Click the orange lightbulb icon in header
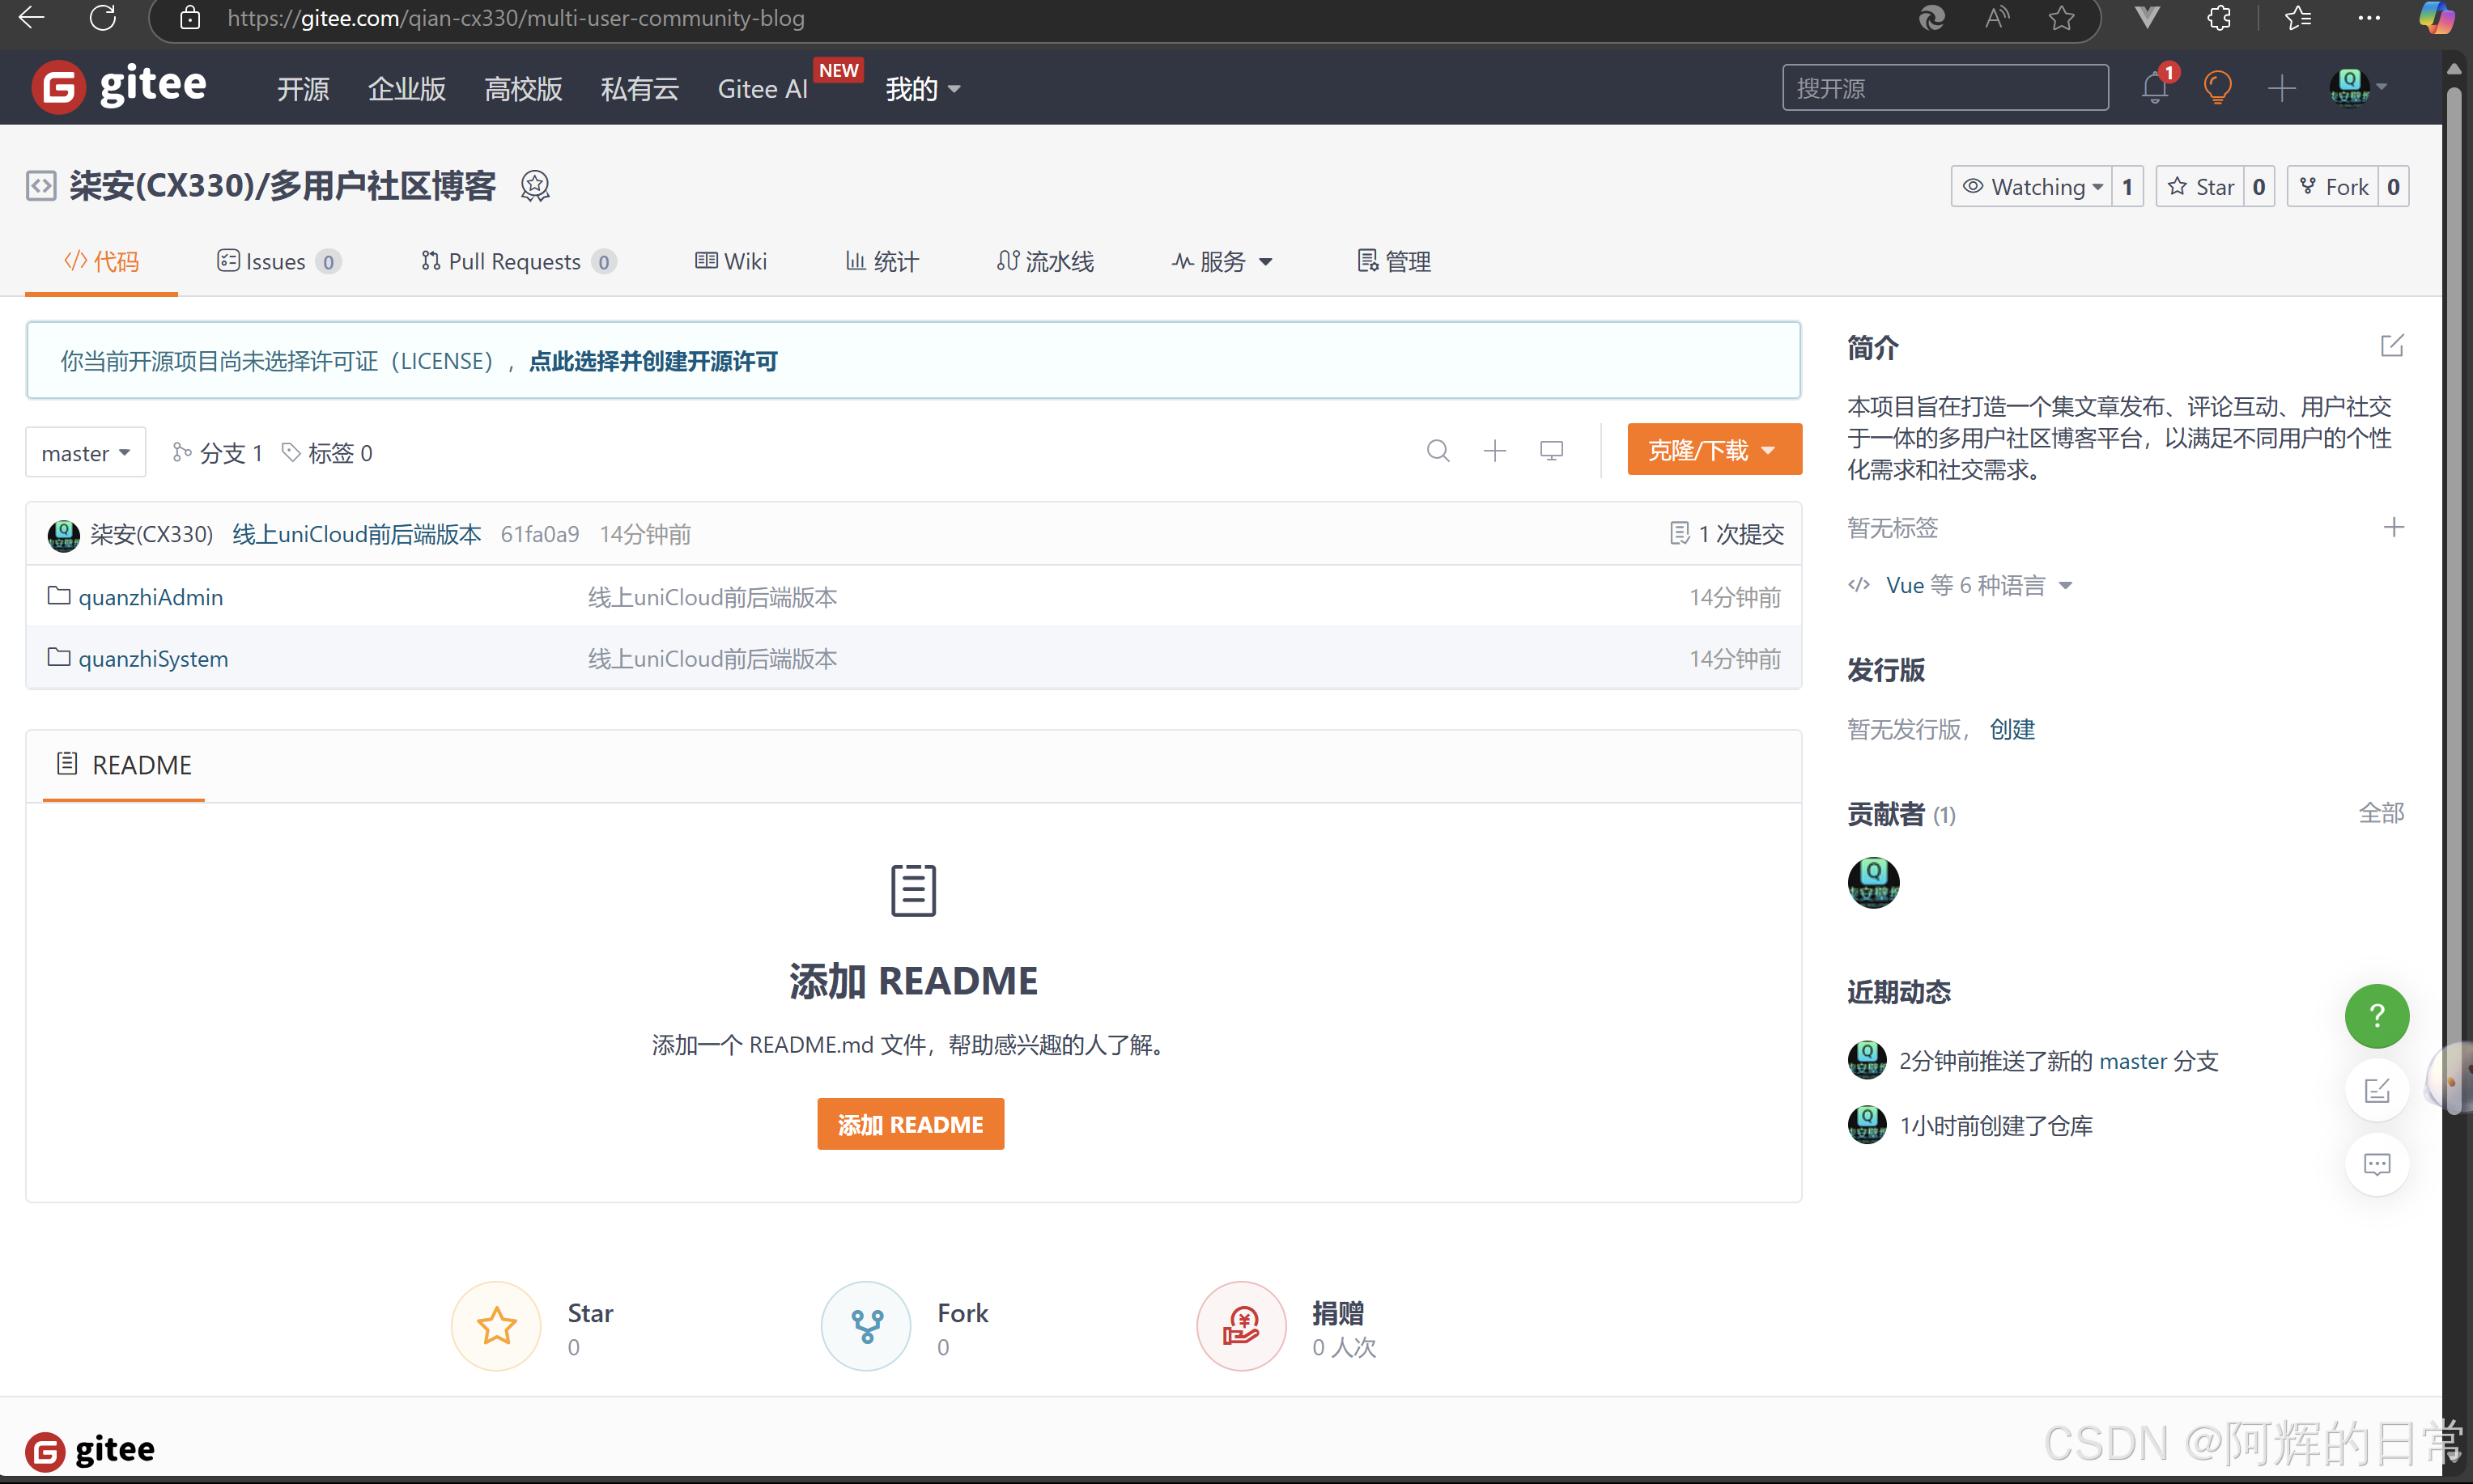Image resolution: width=2473 pixels, height=1484 pixels. tap(2217, 89)
